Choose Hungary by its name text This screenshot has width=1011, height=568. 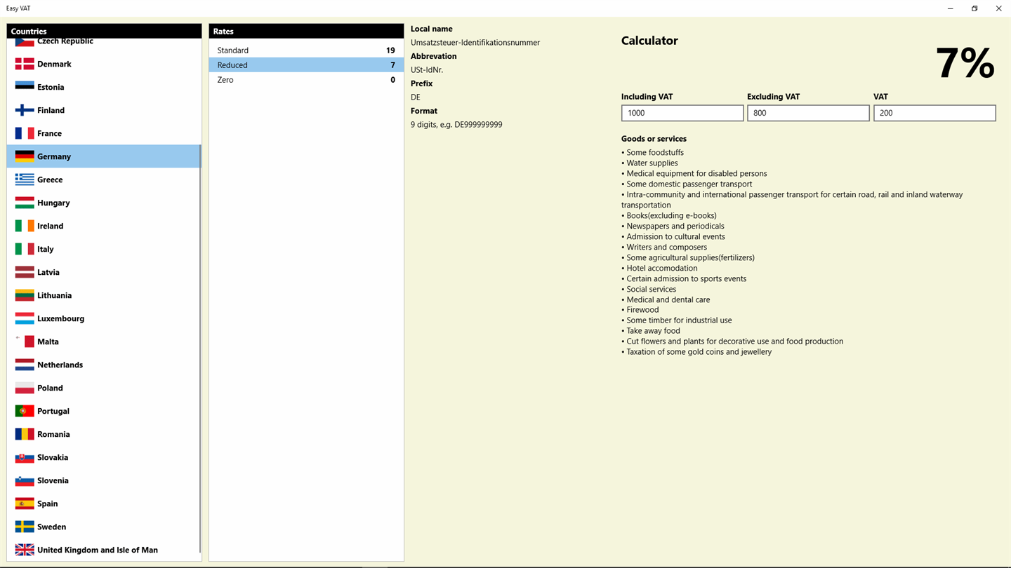coord(53,203)
